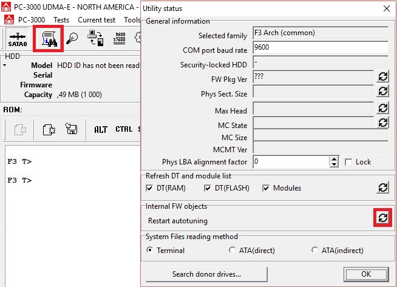Enable the Lock checkbox
The image size is (397, 287).
click(348, 162)
